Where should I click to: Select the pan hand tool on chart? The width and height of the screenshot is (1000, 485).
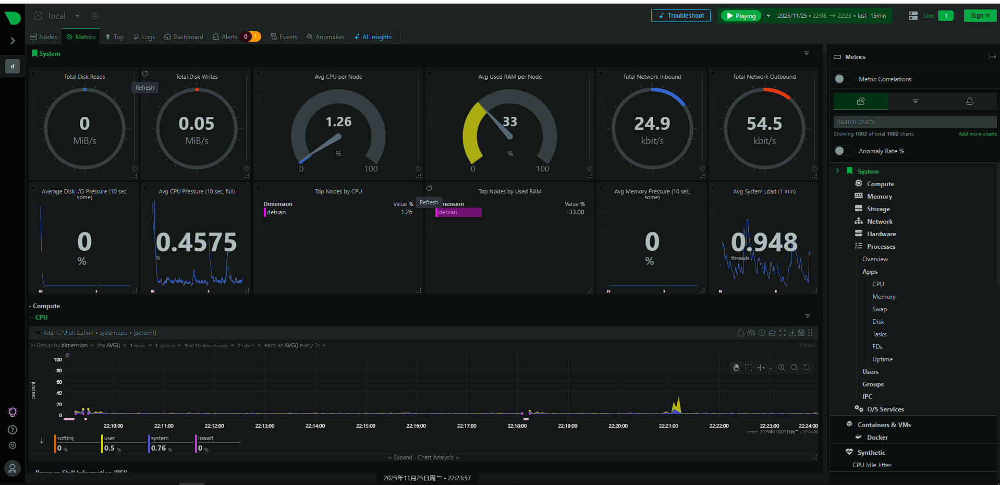tap(736, 368)
